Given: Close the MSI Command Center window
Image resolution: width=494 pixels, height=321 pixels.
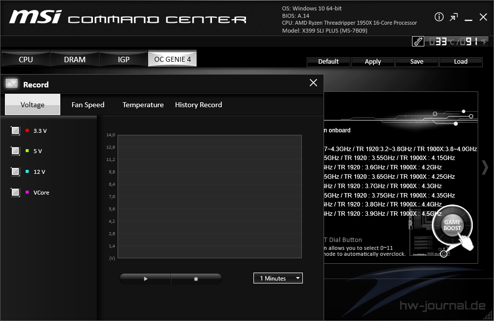Looking at the screenshot, I should [x=483, y=17].
